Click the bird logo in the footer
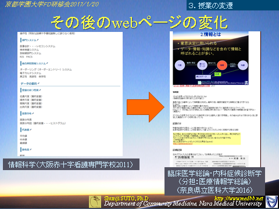 95,201
